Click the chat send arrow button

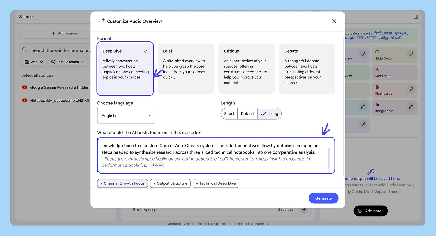click(x=304, y=209)
